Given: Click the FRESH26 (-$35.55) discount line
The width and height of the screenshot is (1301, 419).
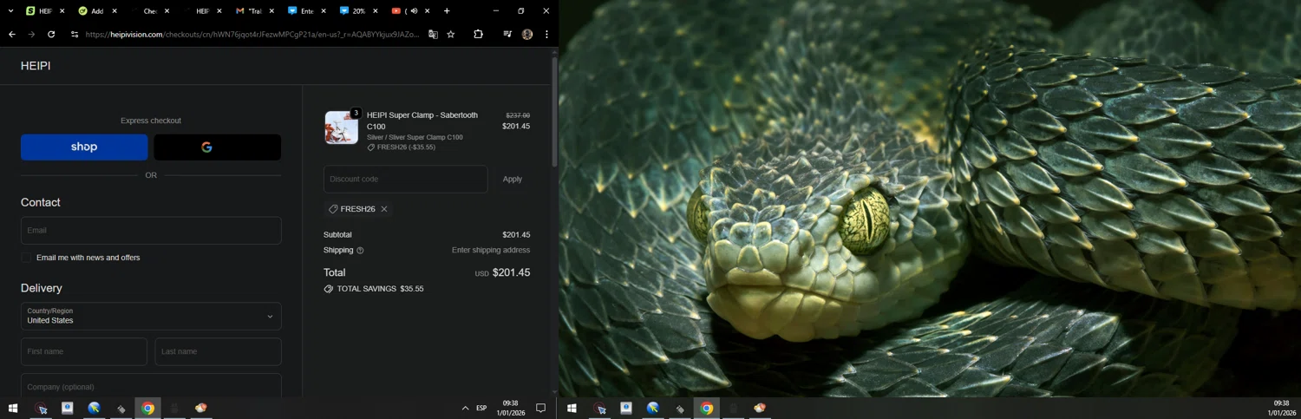Looking at the screenshot, I should click(401, 147).
